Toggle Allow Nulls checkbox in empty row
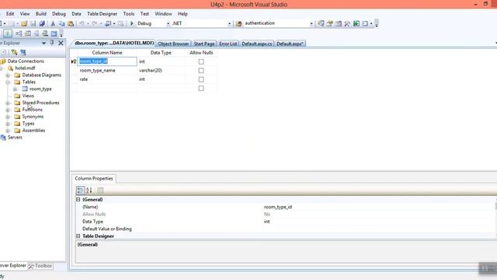 (x=201, y=88)
